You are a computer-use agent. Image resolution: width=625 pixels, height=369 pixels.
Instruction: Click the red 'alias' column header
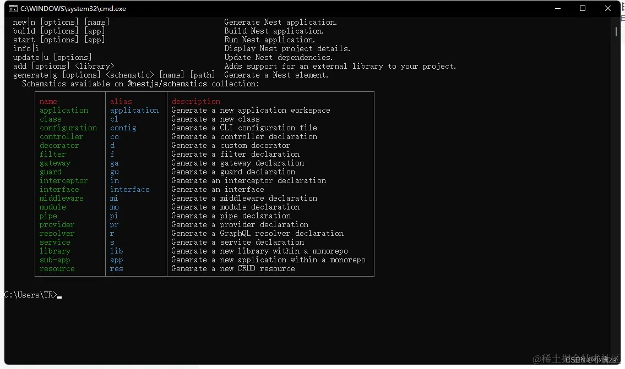point(121,102)
